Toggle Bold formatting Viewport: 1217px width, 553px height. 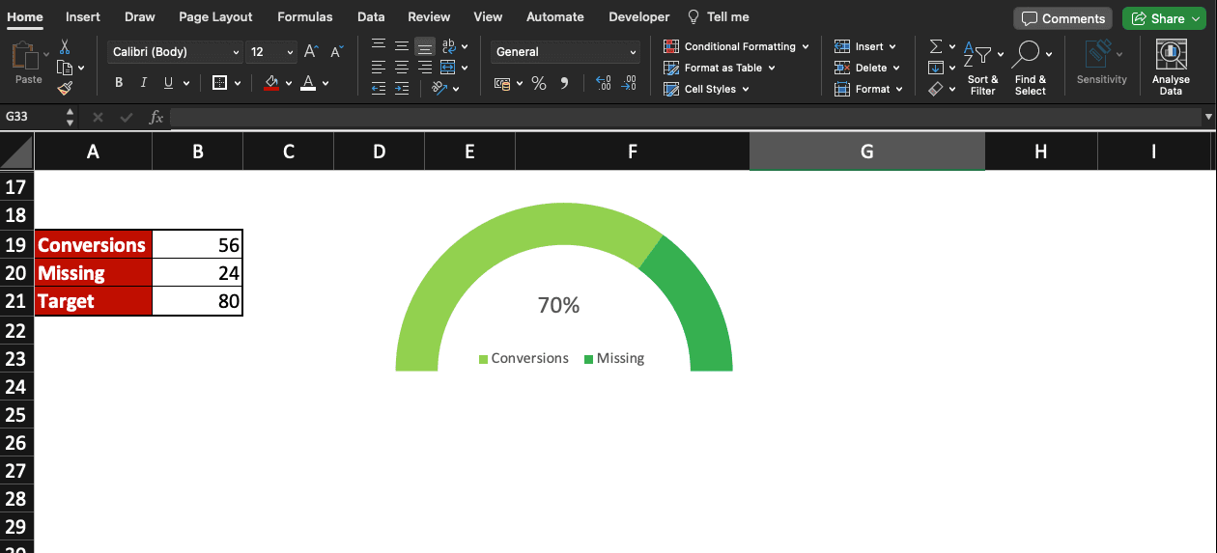(119, 83)
